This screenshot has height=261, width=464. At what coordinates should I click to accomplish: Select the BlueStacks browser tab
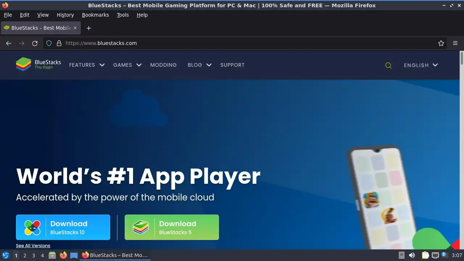41,28
